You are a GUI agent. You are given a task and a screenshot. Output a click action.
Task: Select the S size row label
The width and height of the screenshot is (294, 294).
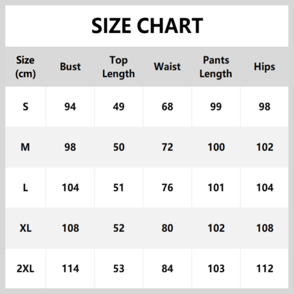tap(25, 107)
